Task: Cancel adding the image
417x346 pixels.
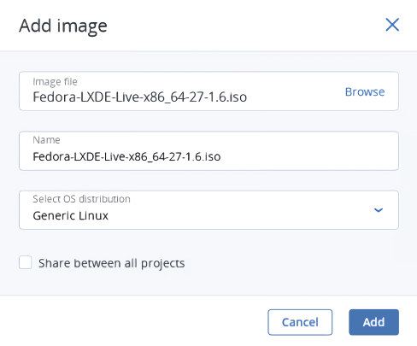Action: (300, 322)
